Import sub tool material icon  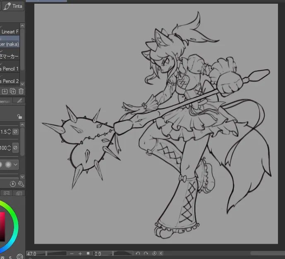pos(5,91)
